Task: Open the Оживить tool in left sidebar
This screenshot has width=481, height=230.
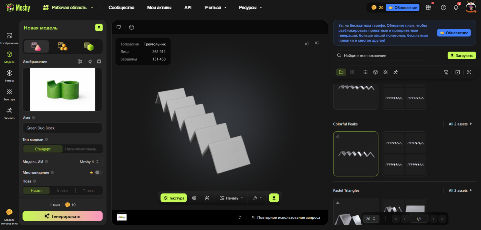Action: [x=9, y=113]
